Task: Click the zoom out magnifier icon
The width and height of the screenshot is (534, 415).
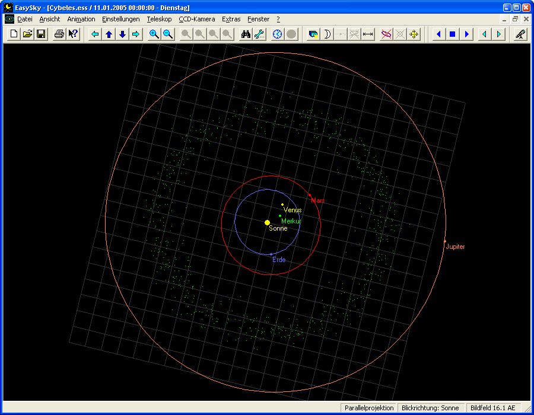Action: pos(168,34)
